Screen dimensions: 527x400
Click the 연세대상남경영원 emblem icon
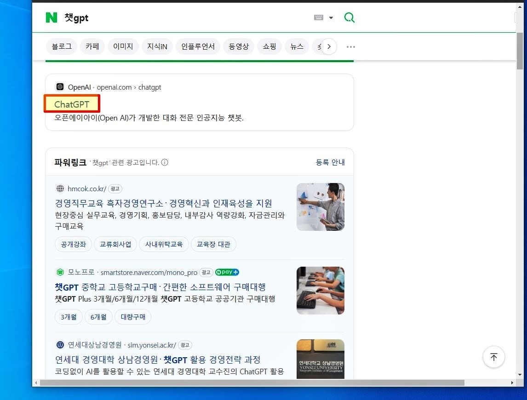(x=60, y=345)
